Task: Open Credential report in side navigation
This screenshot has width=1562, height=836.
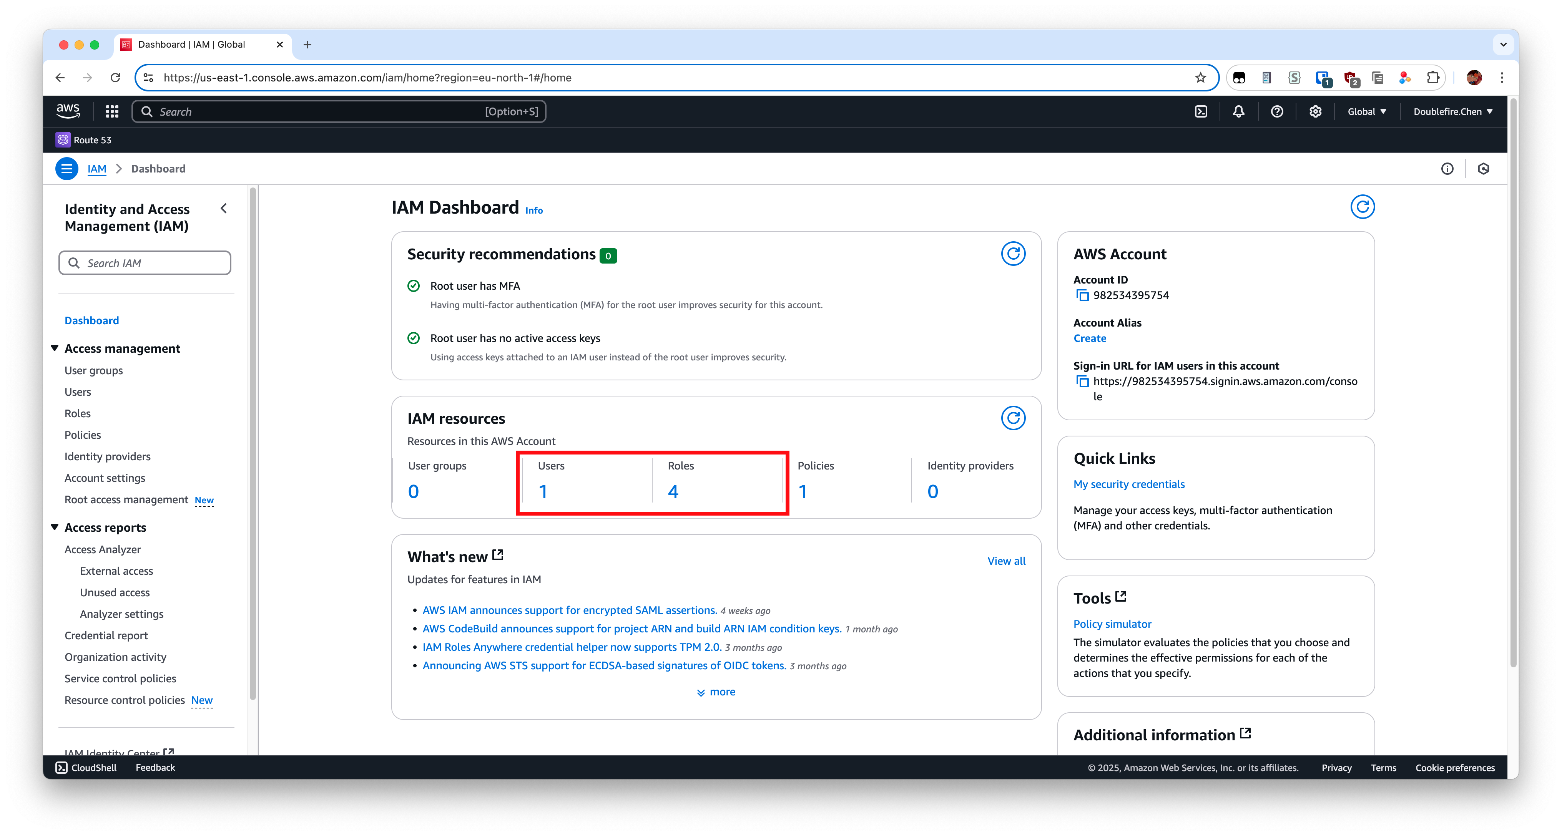Action: click(106, 635)
